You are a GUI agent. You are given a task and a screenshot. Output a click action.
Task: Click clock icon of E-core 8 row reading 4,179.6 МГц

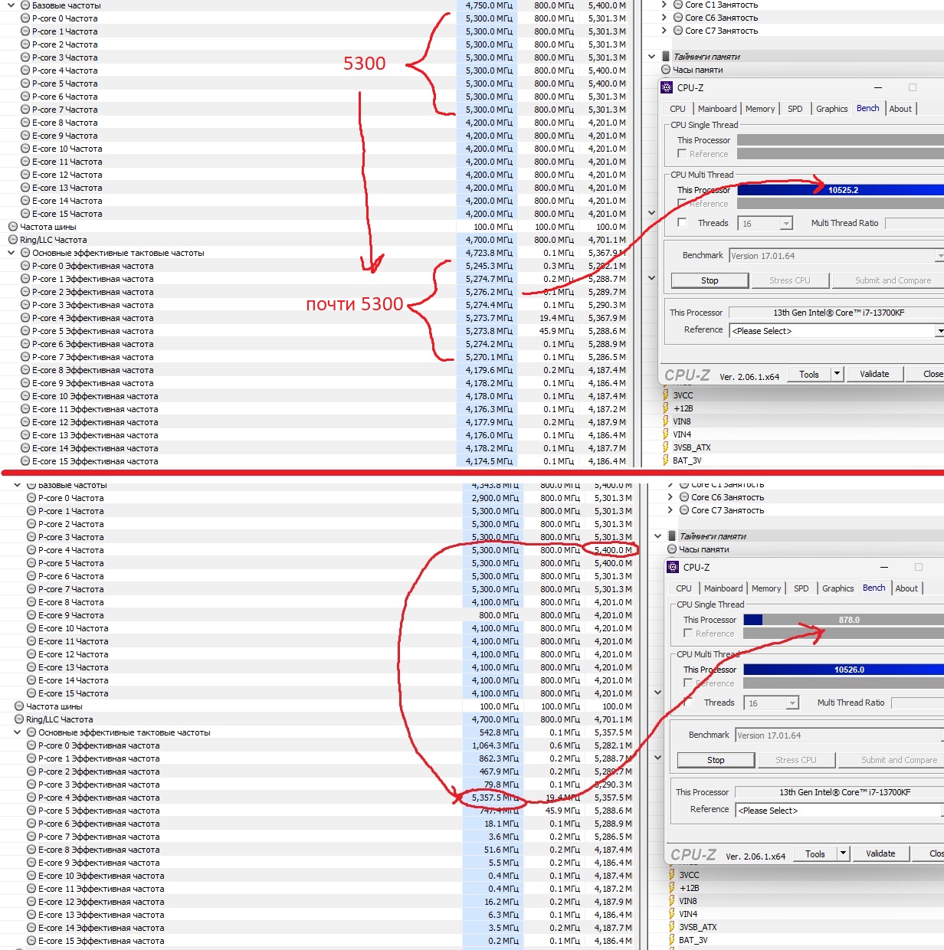tap(25, 370)
